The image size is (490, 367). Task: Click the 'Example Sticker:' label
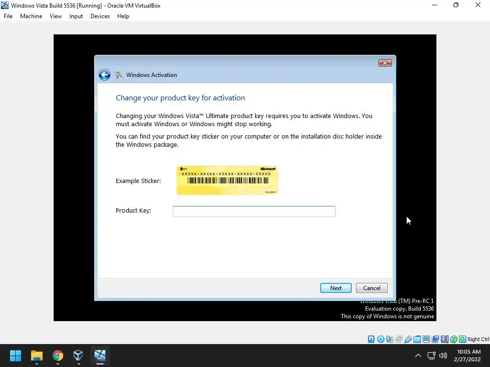(138, 181)
